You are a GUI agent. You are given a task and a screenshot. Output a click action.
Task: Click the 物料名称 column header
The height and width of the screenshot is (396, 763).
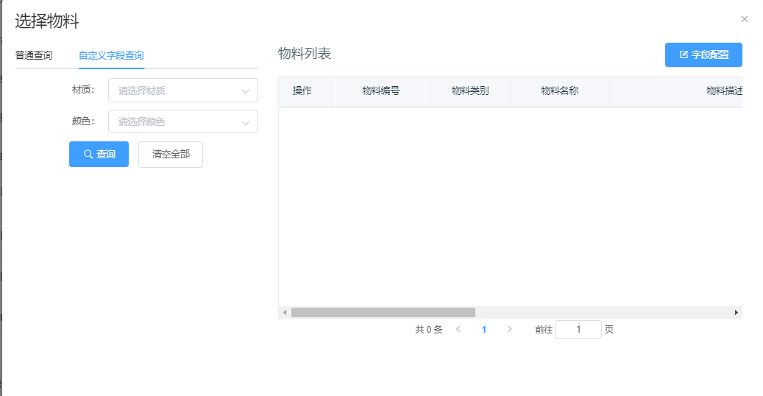(560, 91)
